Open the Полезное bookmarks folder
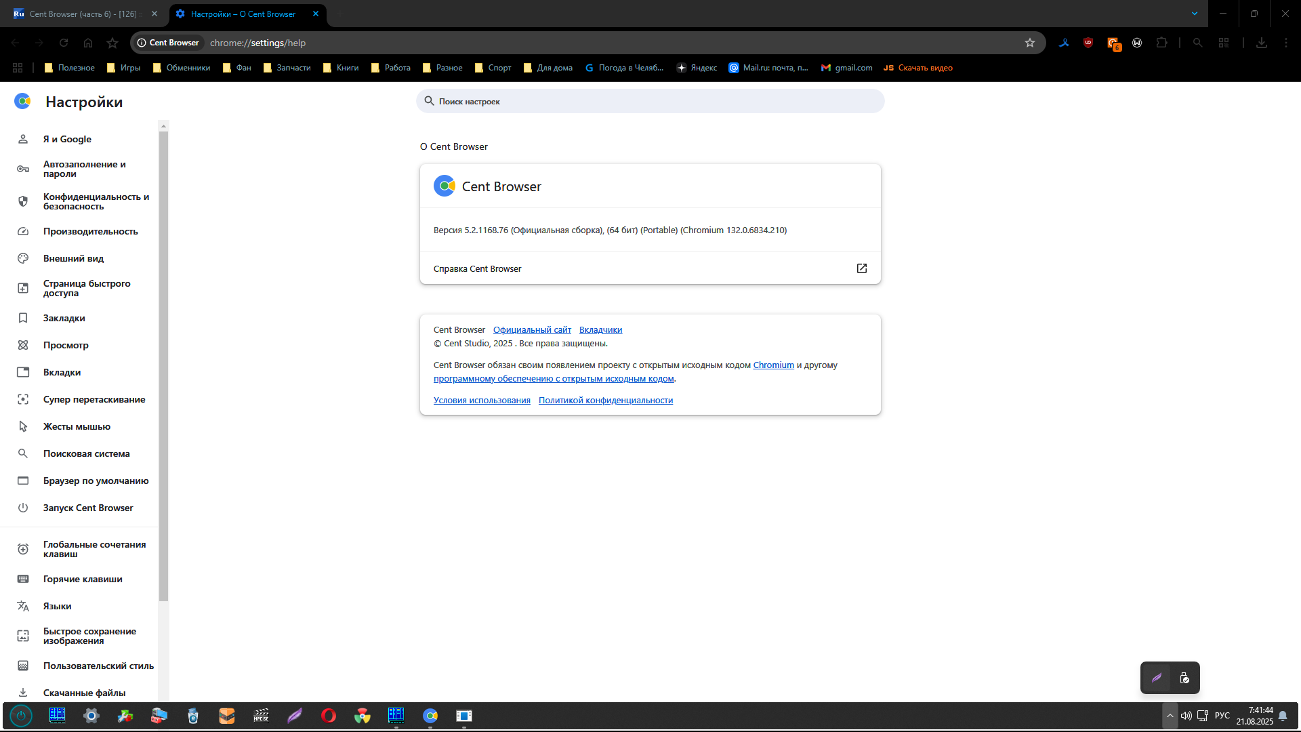The width and height of the screenshot is (1301, 732). (69, 68)
